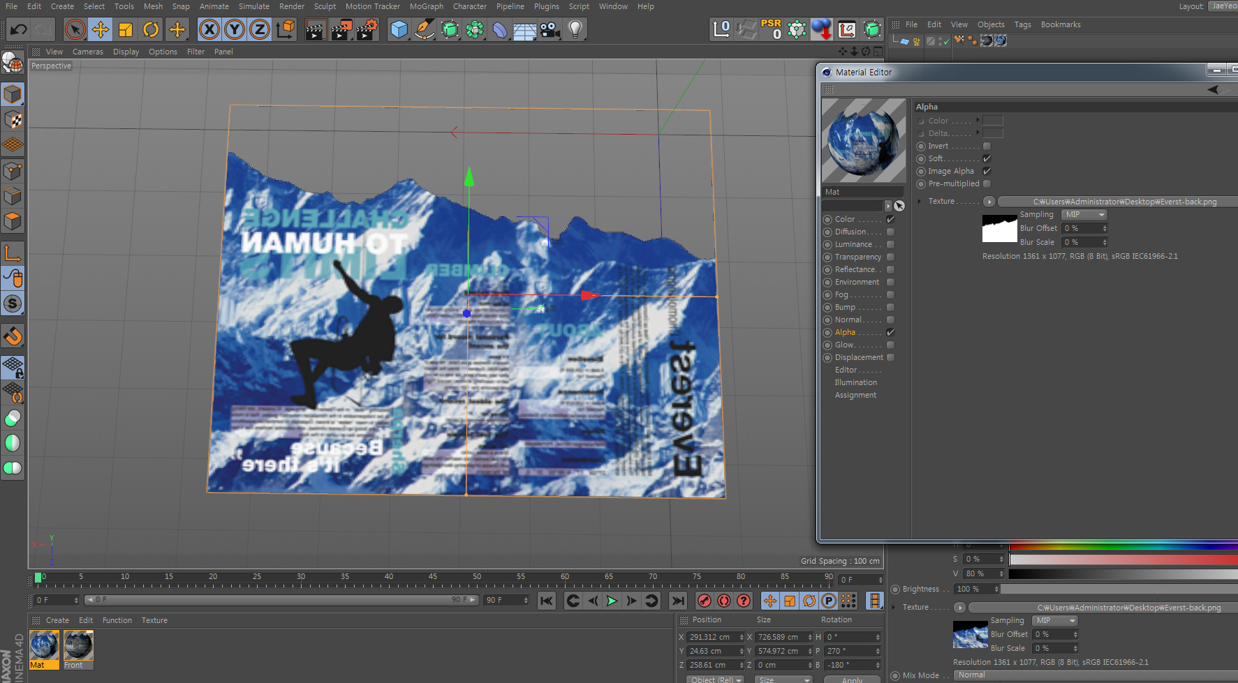Open the Object (Rel) dropdown
Screen dimensions: 1238x683
click(x=716, y=679)
